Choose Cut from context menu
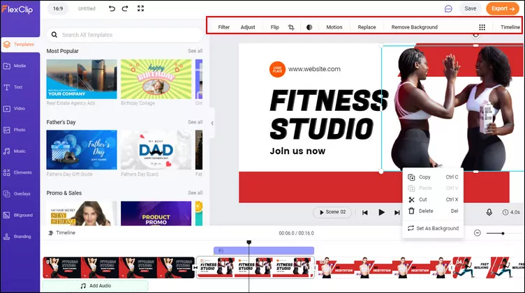 click(x=433, y=200)
